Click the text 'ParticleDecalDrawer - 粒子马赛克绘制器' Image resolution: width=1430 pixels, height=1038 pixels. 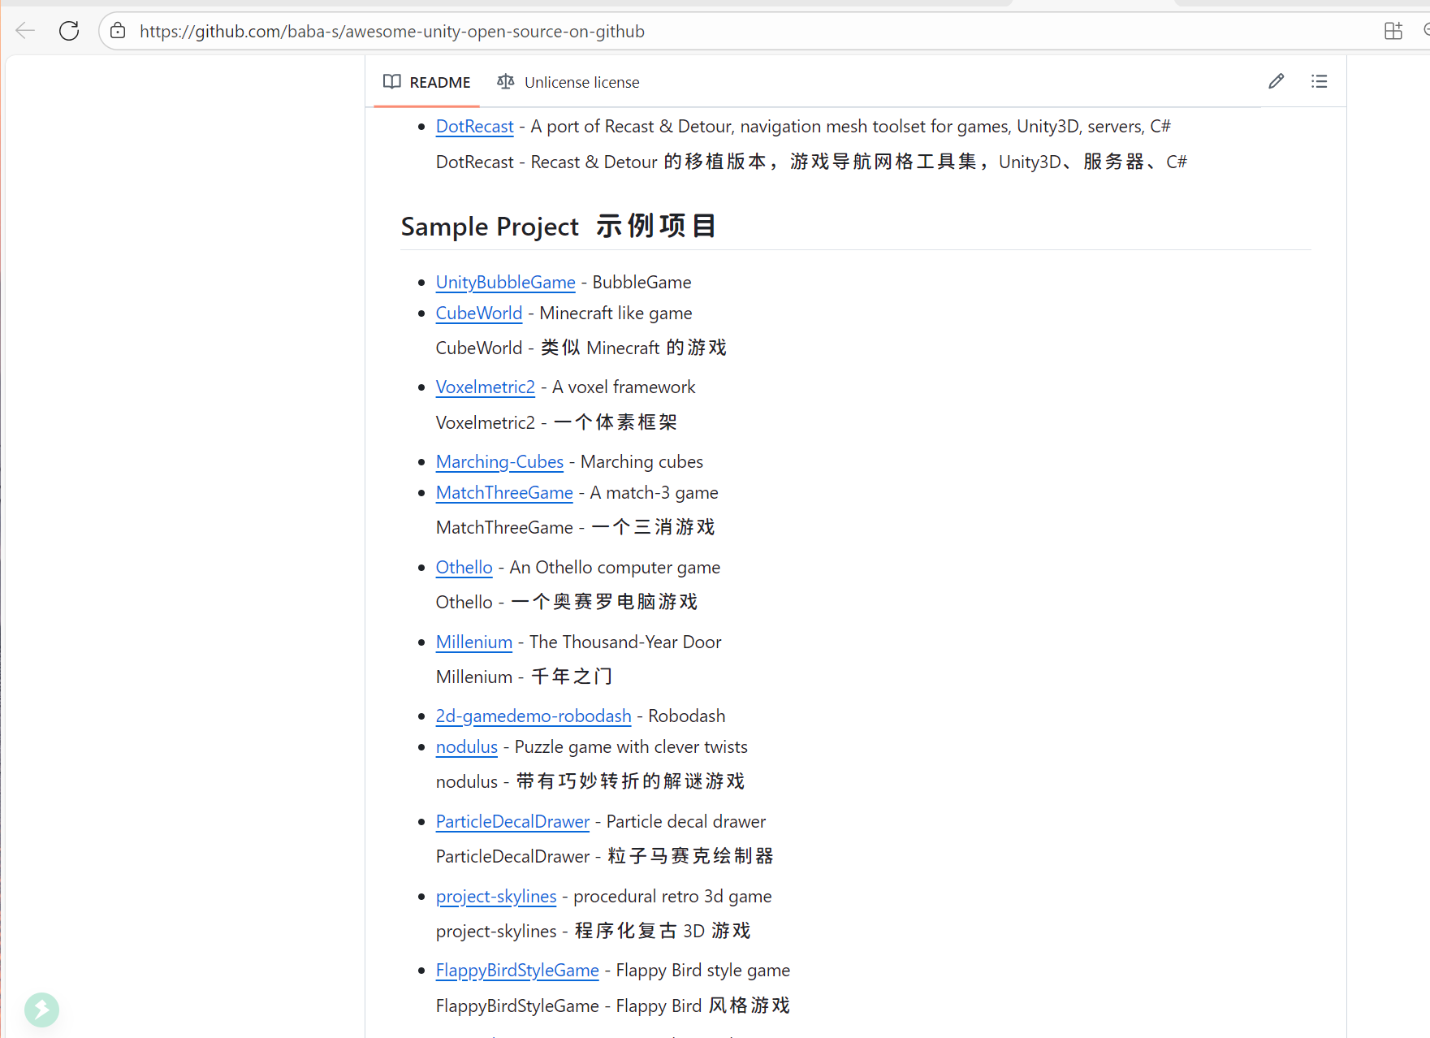tap(605, 856)
